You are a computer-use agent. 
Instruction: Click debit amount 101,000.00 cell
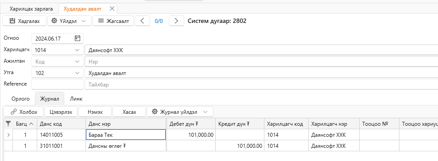[x=191, y=135]
